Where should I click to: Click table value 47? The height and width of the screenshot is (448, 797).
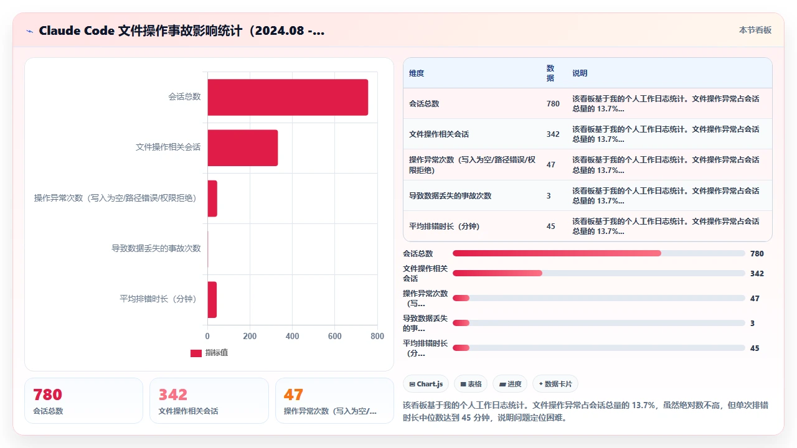550,165
